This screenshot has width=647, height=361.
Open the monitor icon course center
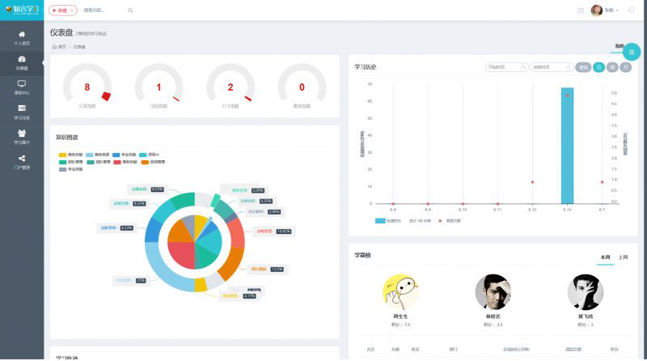22,84
